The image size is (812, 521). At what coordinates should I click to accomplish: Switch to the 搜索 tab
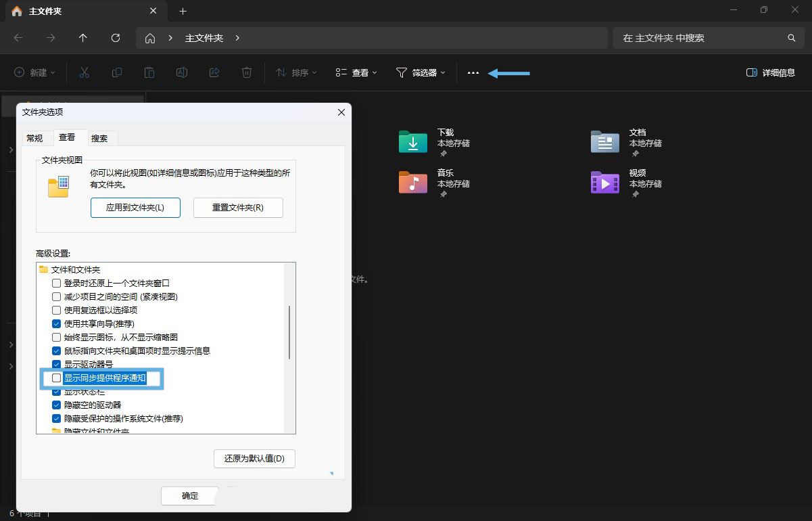pyautogui.click(x=99, y=138)
